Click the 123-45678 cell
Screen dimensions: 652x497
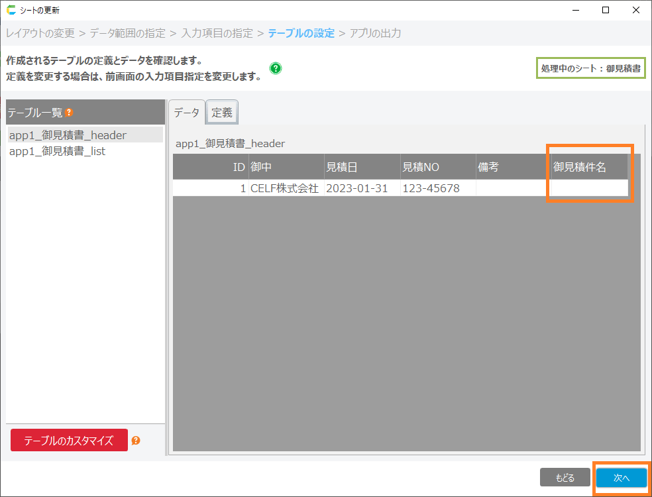(431, 188)
